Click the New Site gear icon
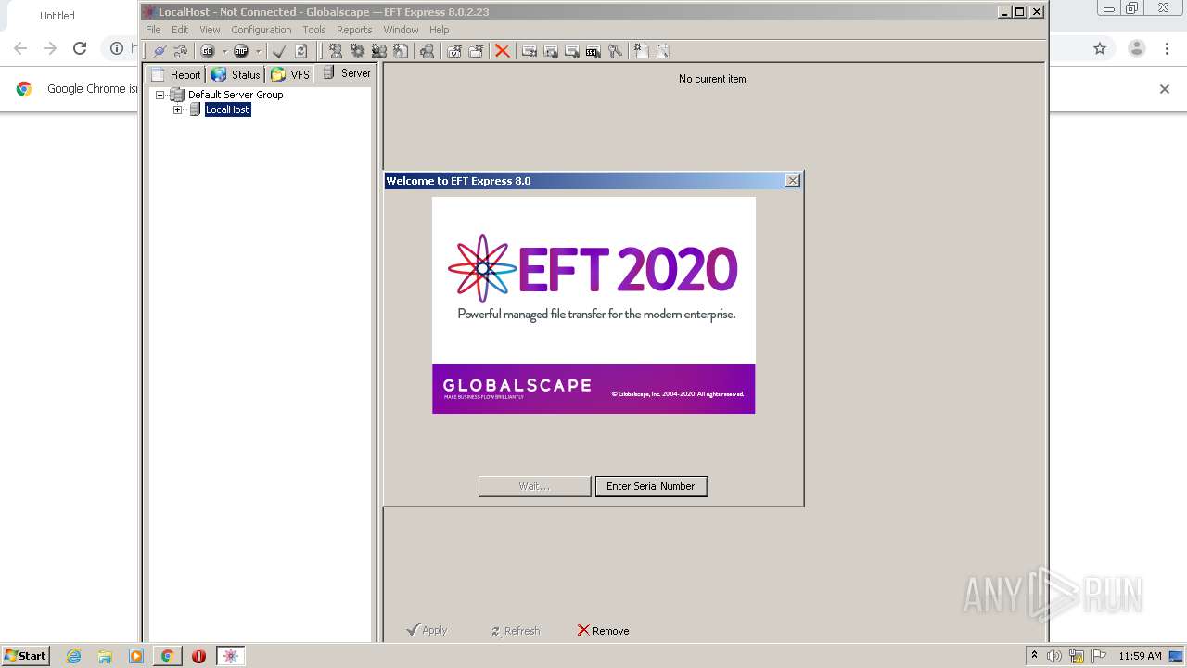Image resolution: width=1187 pixels, height=668 pixels. click(357, 51)
